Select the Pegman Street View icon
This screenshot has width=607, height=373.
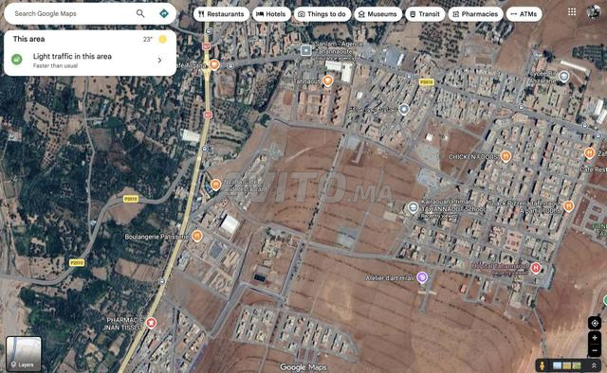point(543,365)
